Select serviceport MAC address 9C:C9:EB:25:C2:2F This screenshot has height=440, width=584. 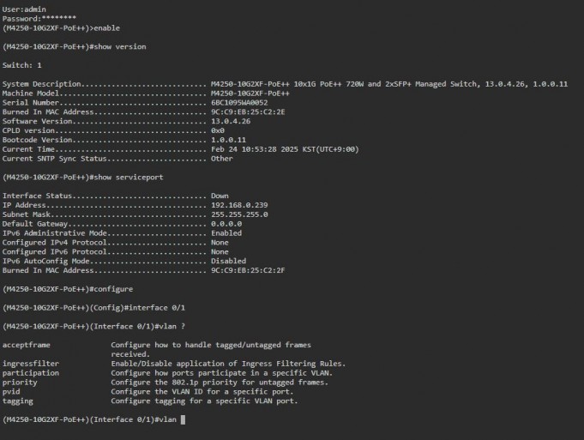pyautogui.click(x=248, y=270)
